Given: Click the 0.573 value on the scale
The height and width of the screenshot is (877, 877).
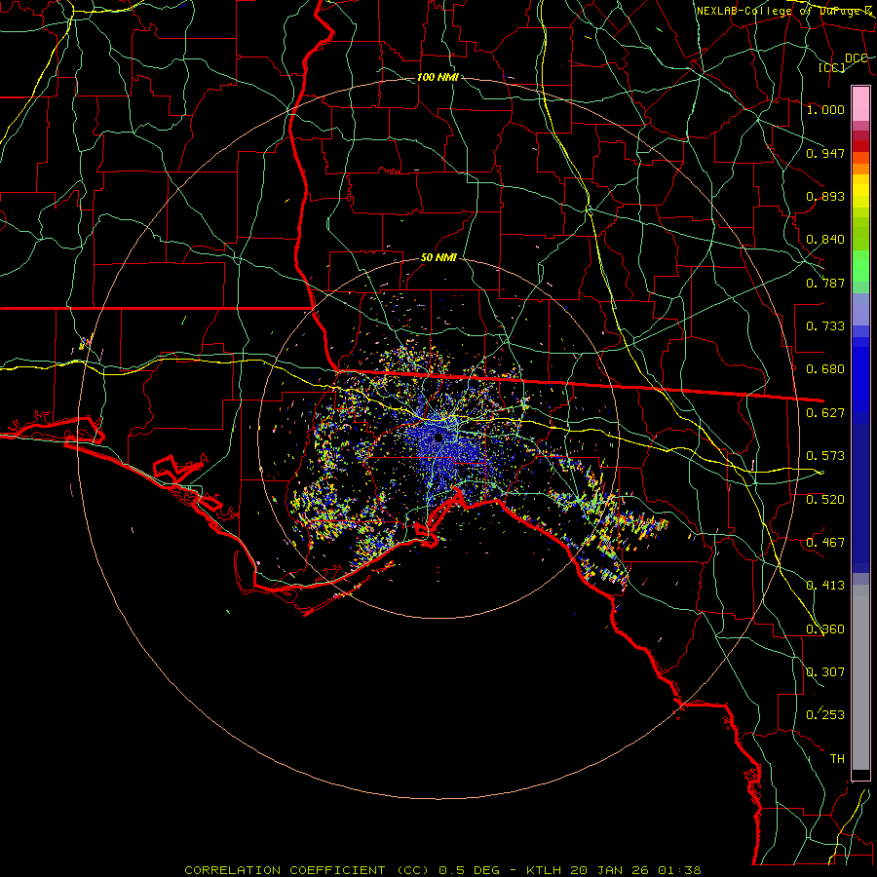Looking at the screenshot, I should 825,456.
